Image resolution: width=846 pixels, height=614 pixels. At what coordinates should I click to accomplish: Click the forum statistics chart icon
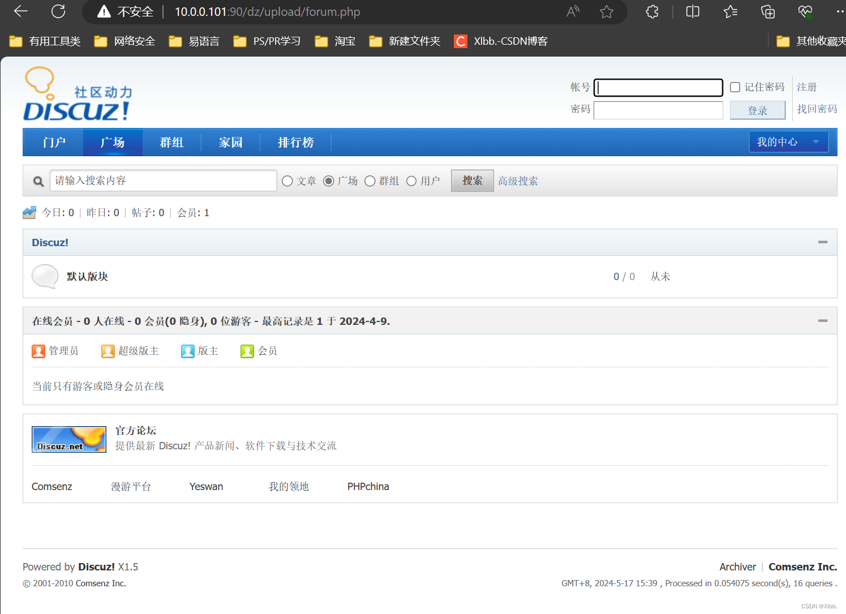click(29, 213)
